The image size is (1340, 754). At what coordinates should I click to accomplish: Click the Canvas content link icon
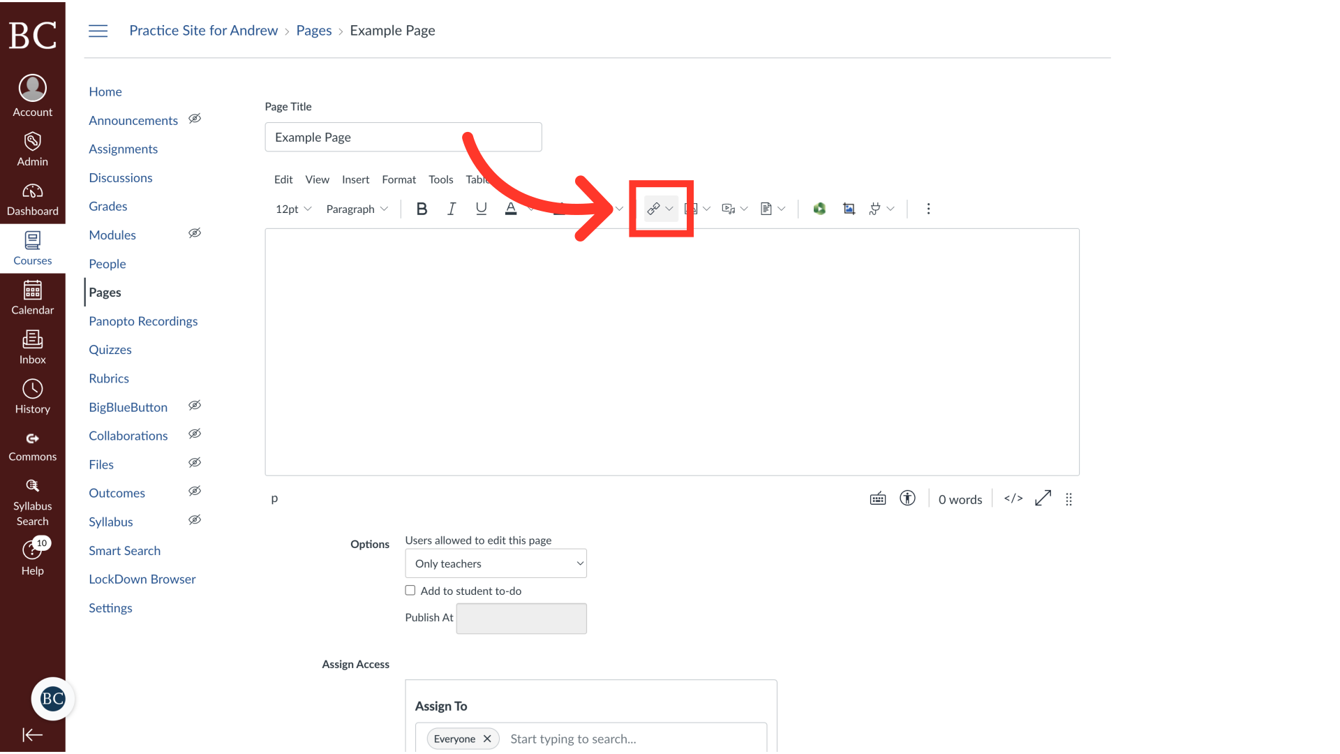coord(653,208)
